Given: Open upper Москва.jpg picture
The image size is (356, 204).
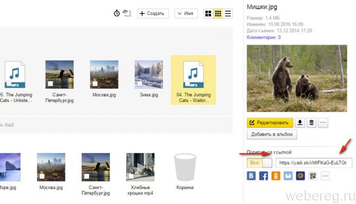Looking at the screenshot, I should (x=104, y=74).
